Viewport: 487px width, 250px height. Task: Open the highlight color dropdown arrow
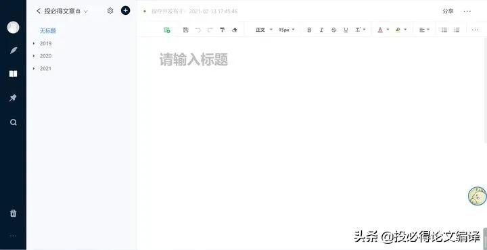405,30
